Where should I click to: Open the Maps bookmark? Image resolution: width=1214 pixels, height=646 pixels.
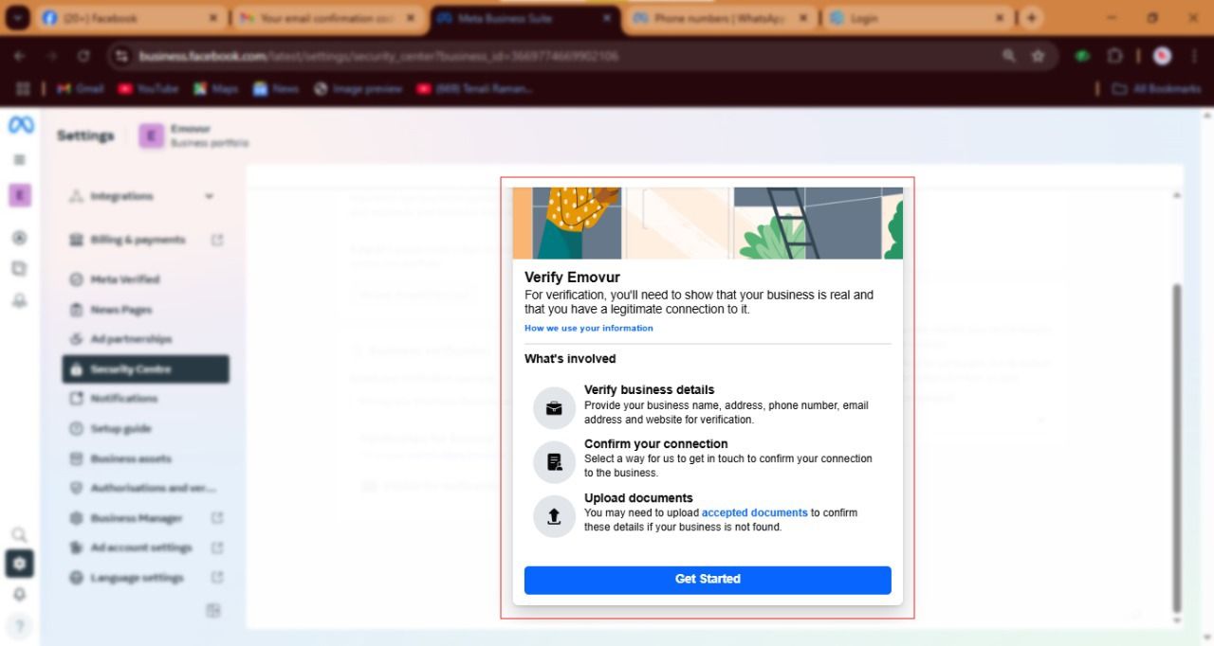click(215, 89)
